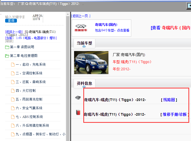Click document icon beside 六、安全气囊系统
This screenshot has width=191, height=141.
point(13,108)
